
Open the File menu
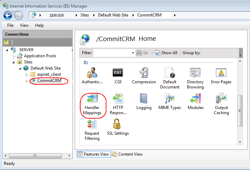tap(10, 25)
